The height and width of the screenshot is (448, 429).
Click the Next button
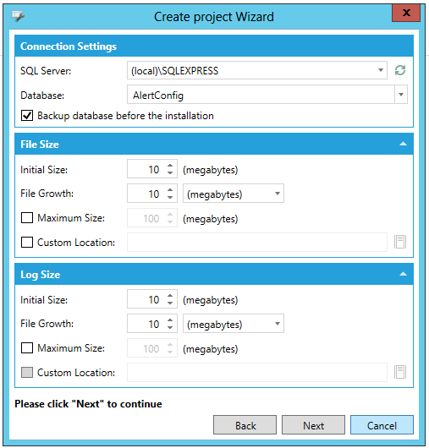pyautogui.click(x=313, y=425)
